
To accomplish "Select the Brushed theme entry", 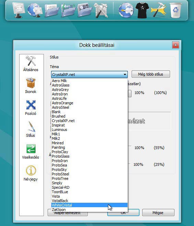I will click(x=89, y=116).
